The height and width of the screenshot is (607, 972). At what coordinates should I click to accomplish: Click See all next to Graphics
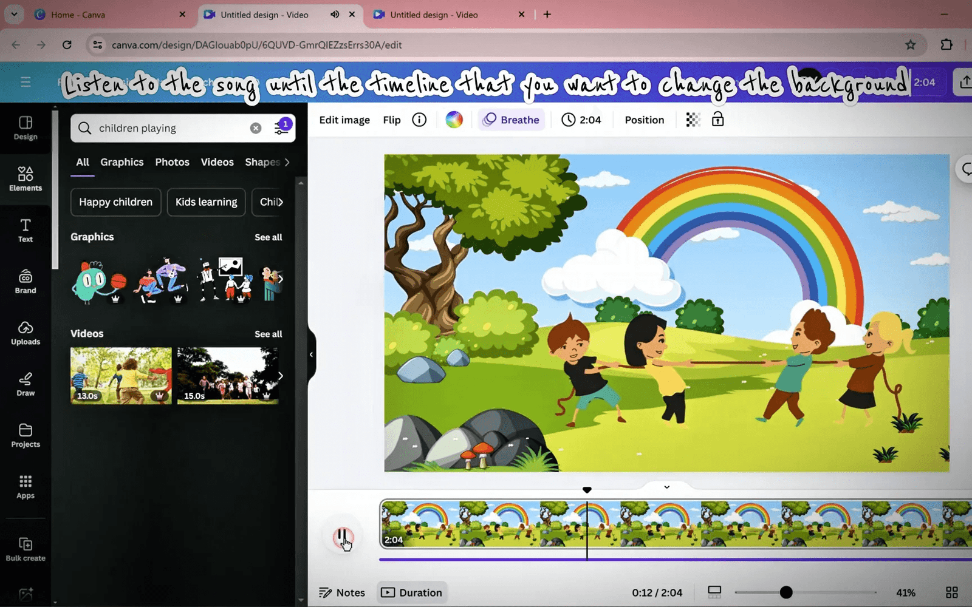pyautogui.click(x=269, y=237)
